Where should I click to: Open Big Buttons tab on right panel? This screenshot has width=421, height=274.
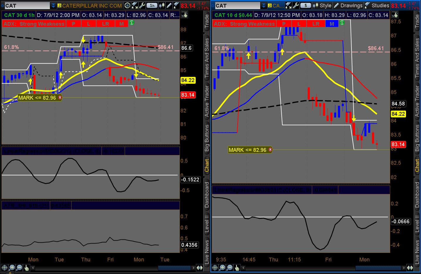click(x=417, y=138)
